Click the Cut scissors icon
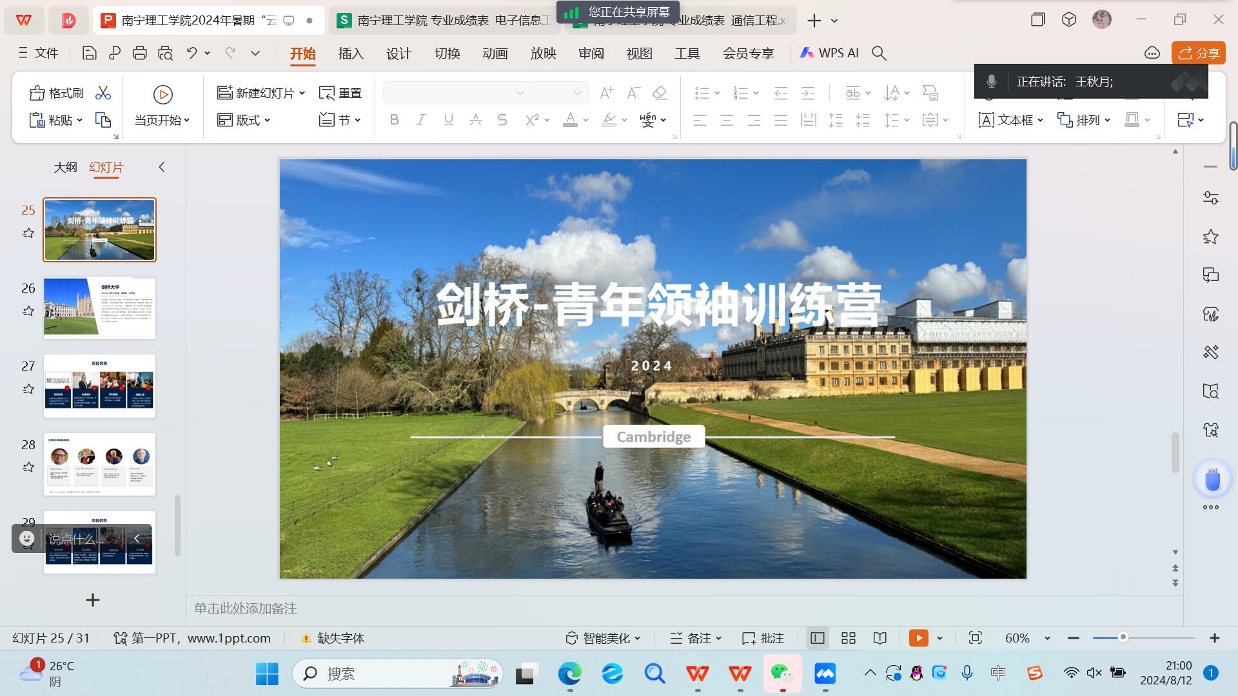 (103, 93)
